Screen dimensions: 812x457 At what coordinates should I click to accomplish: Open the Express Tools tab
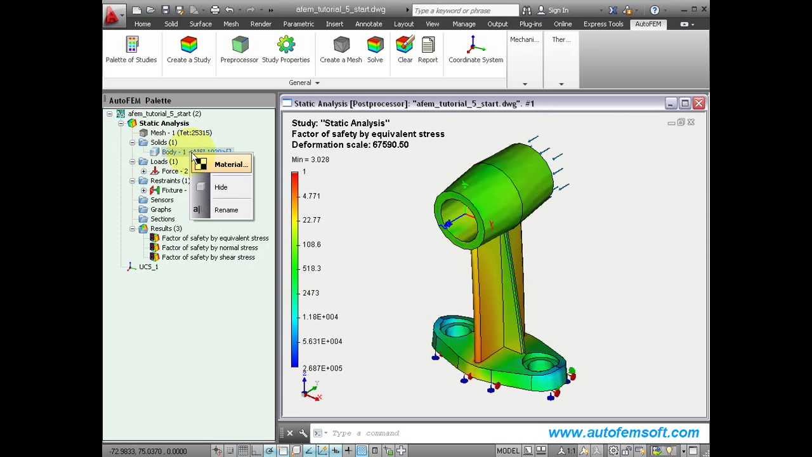click(603, 24)
